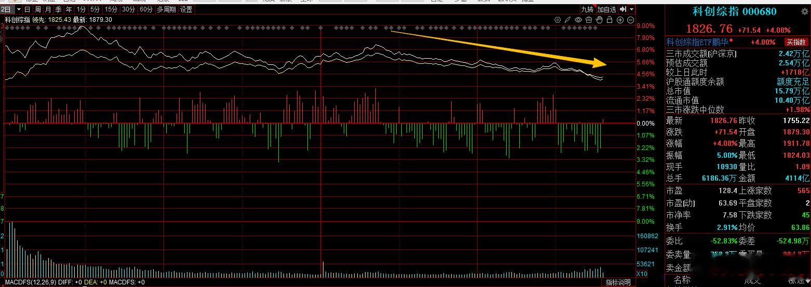
Task: Open the toolbox briefcase icon
Action: [589, 20]
